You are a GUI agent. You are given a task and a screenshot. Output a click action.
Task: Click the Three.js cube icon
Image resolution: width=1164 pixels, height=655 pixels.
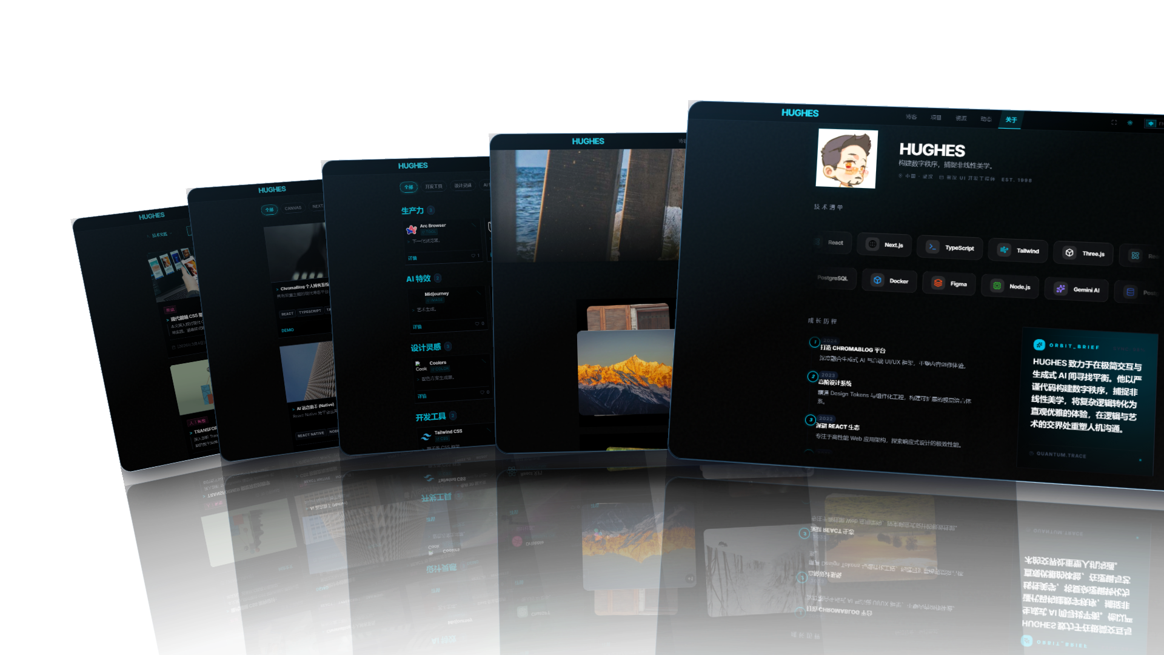(x=1069, y=253)
